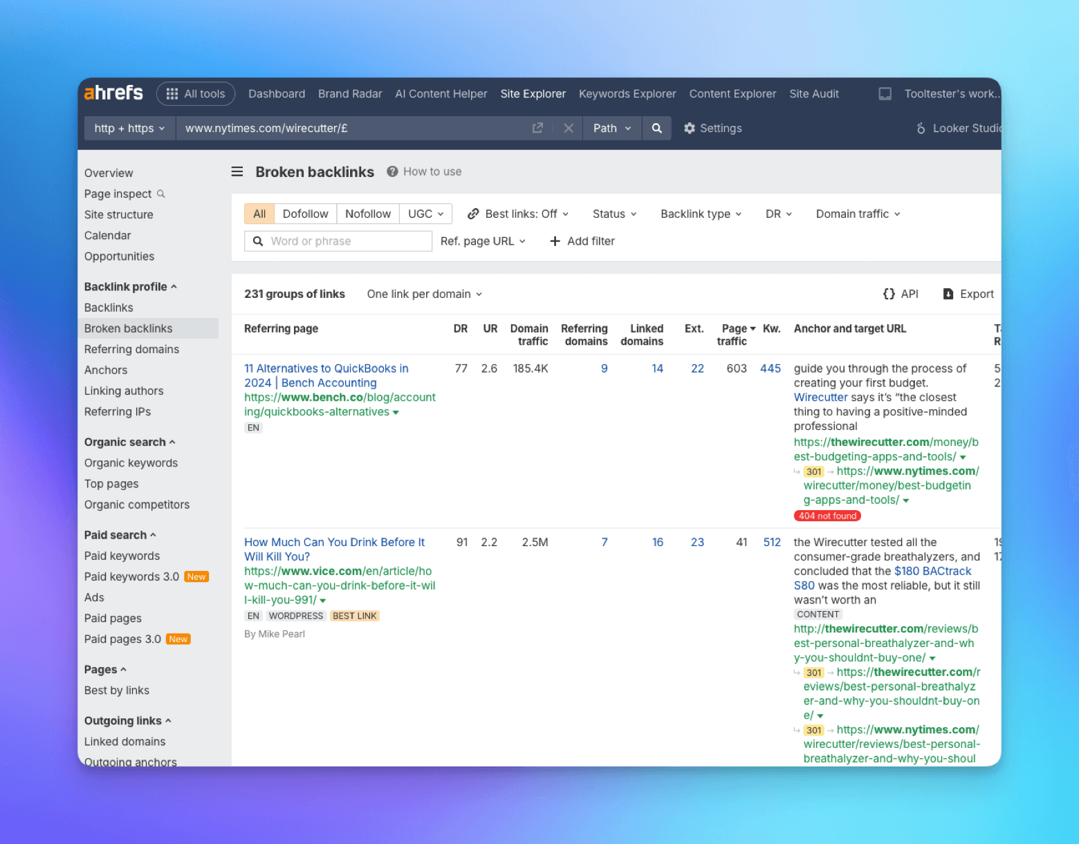Open How to use help icon
Screen dimensions: 1079x844
coord(392,171)
